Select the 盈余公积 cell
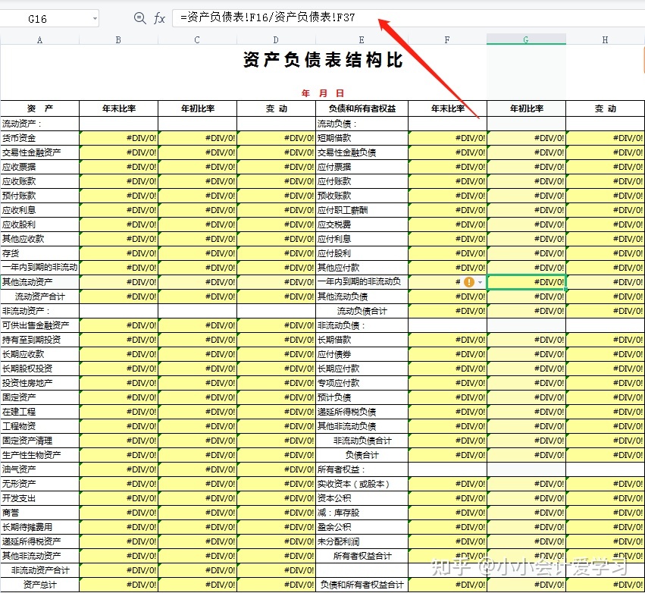Screen dimensions: 645x593 (x=362, y=527)
